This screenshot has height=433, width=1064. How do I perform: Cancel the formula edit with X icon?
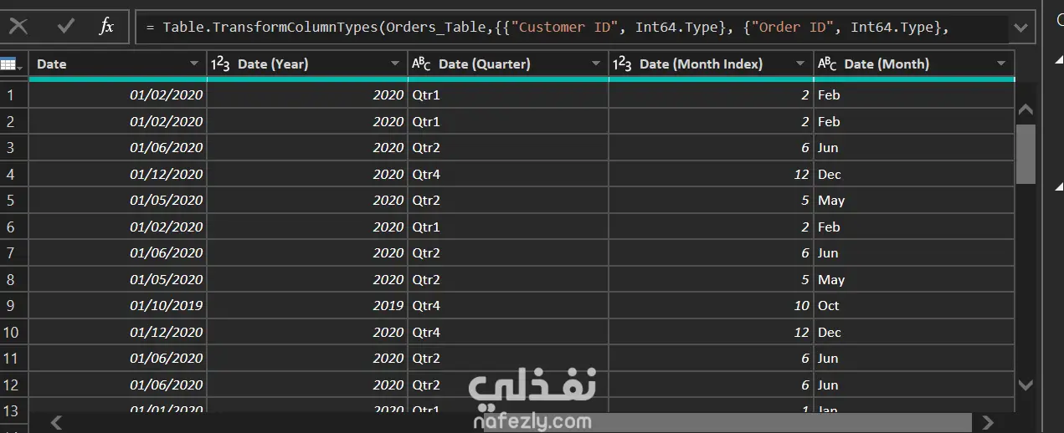pyautogui.click(x=18, y=27)
